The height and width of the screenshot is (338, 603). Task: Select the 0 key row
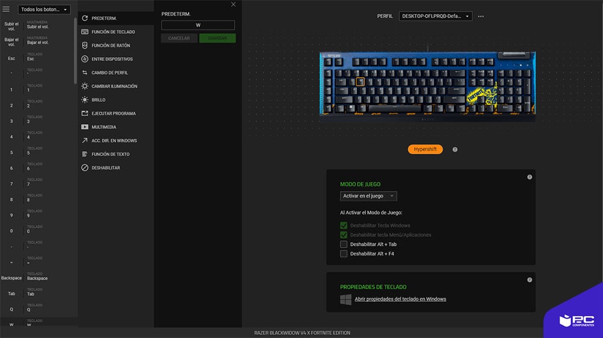tap(37, 230)
